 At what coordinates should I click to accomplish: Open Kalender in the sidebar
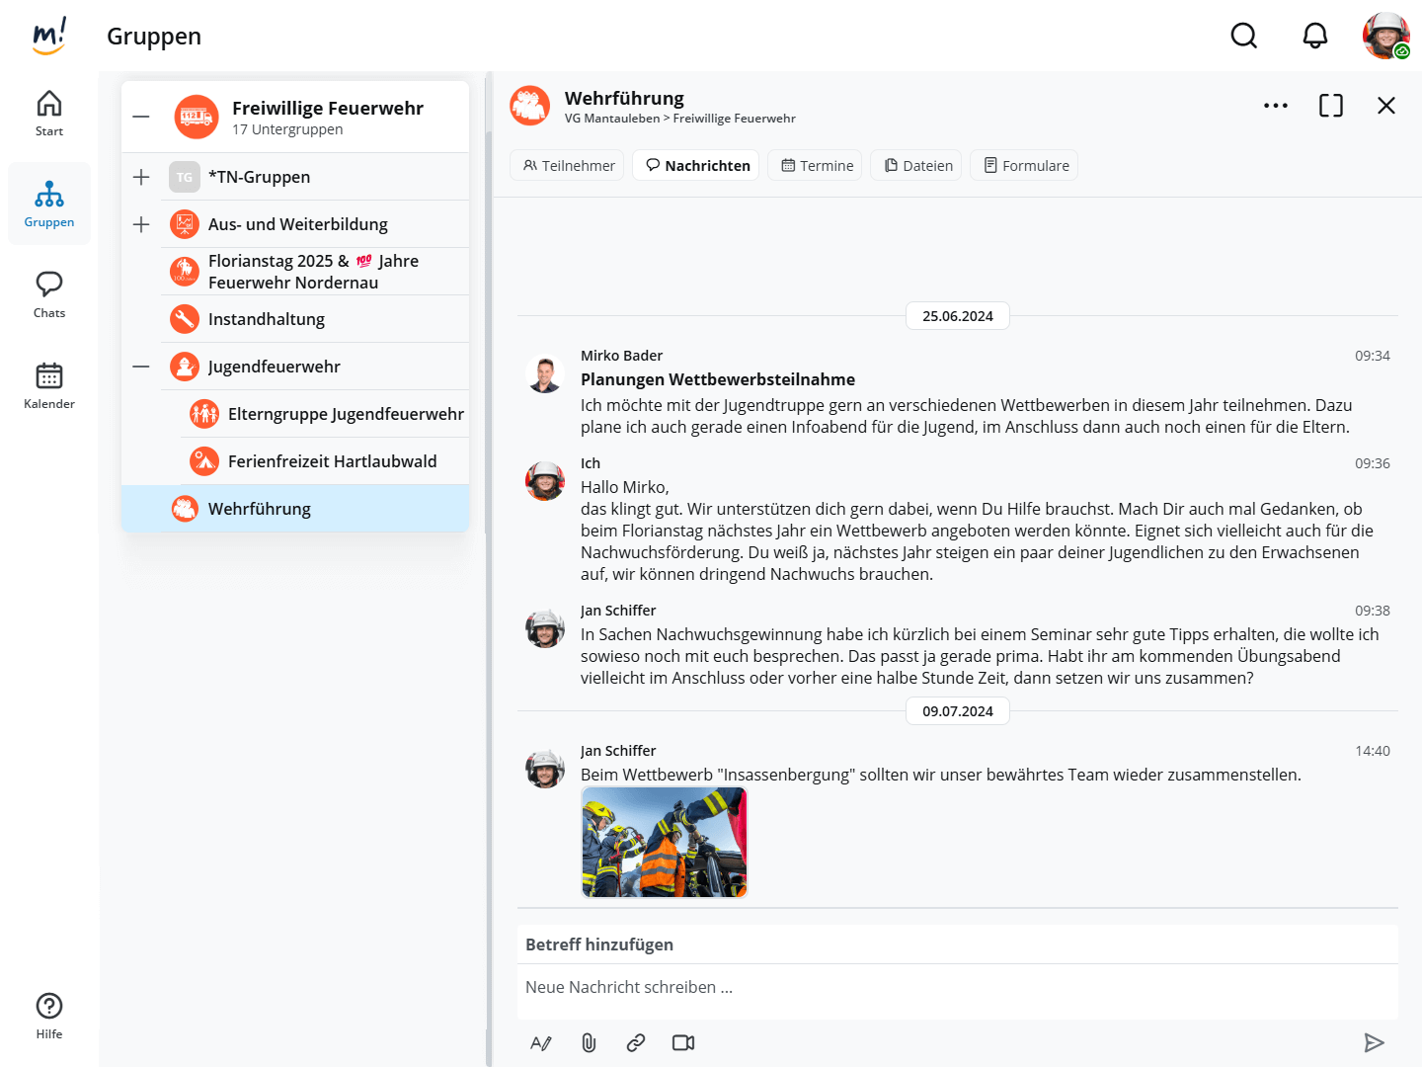[x=49, y=385]
